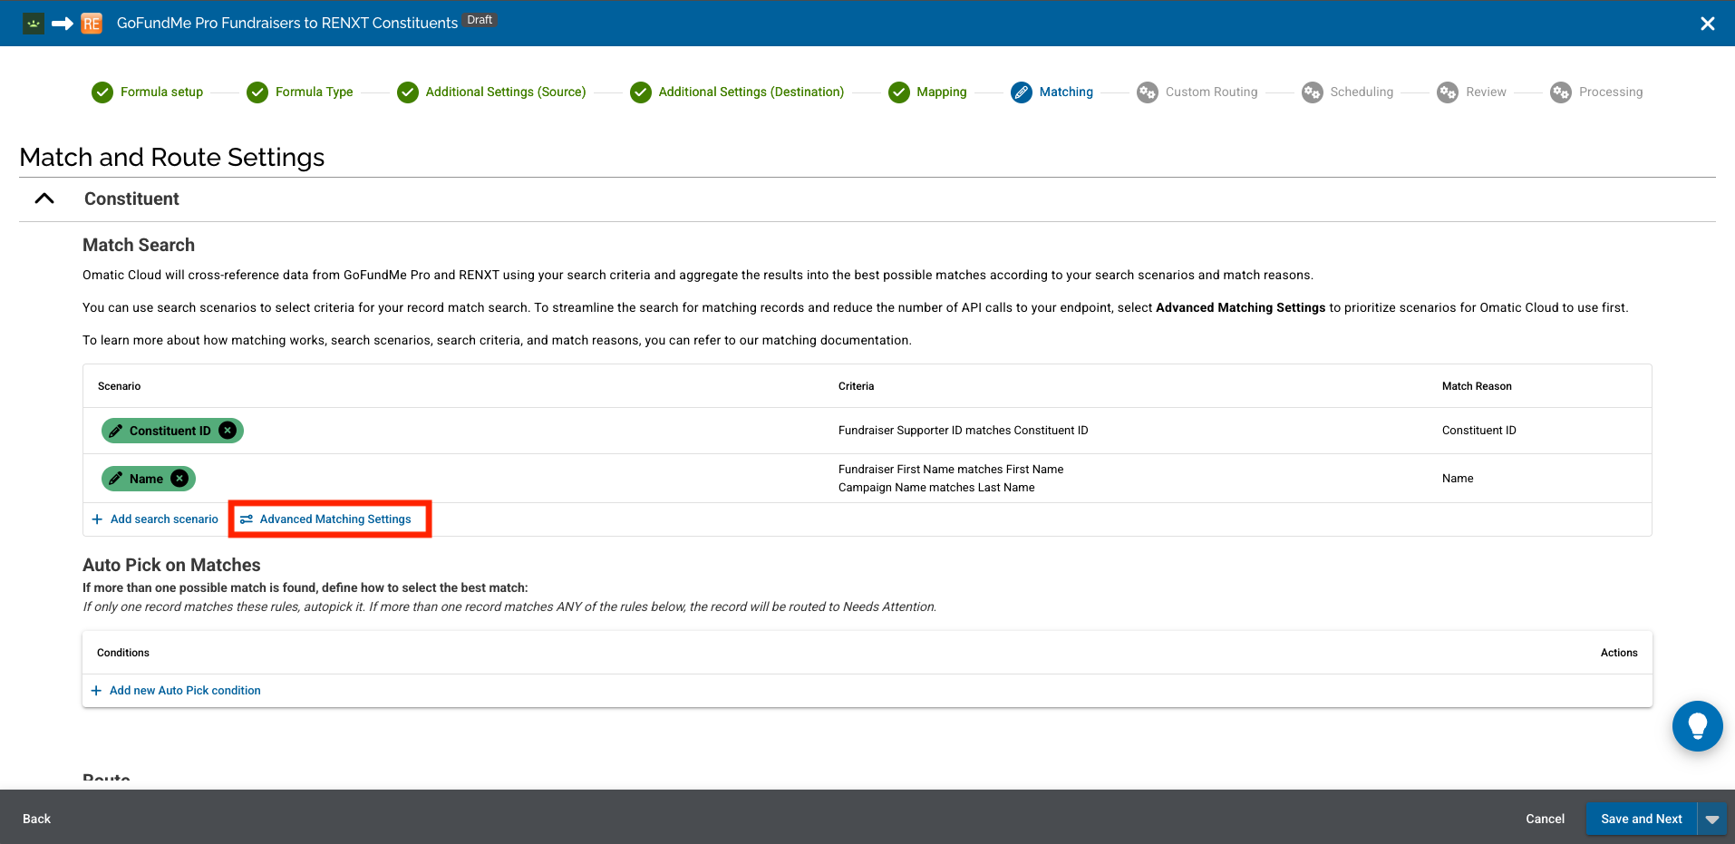The width and height of the screenshot is (1735, 844).
Task: Click the Formula setup green checkmark icon
Action: point(102,92)
